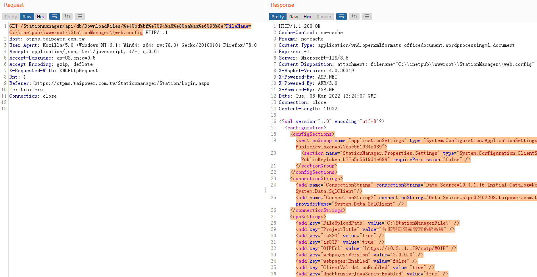Viewport: 537px width, 277px height.
Task: Click the User-Agent Mozilla/5.0 header line
Action: click(133, 45)
